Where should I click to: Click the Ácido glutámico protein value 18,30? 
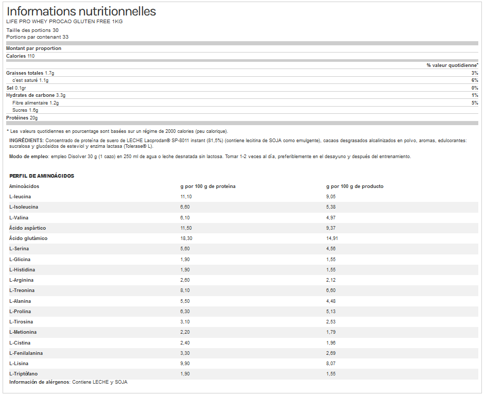[186, 238]
